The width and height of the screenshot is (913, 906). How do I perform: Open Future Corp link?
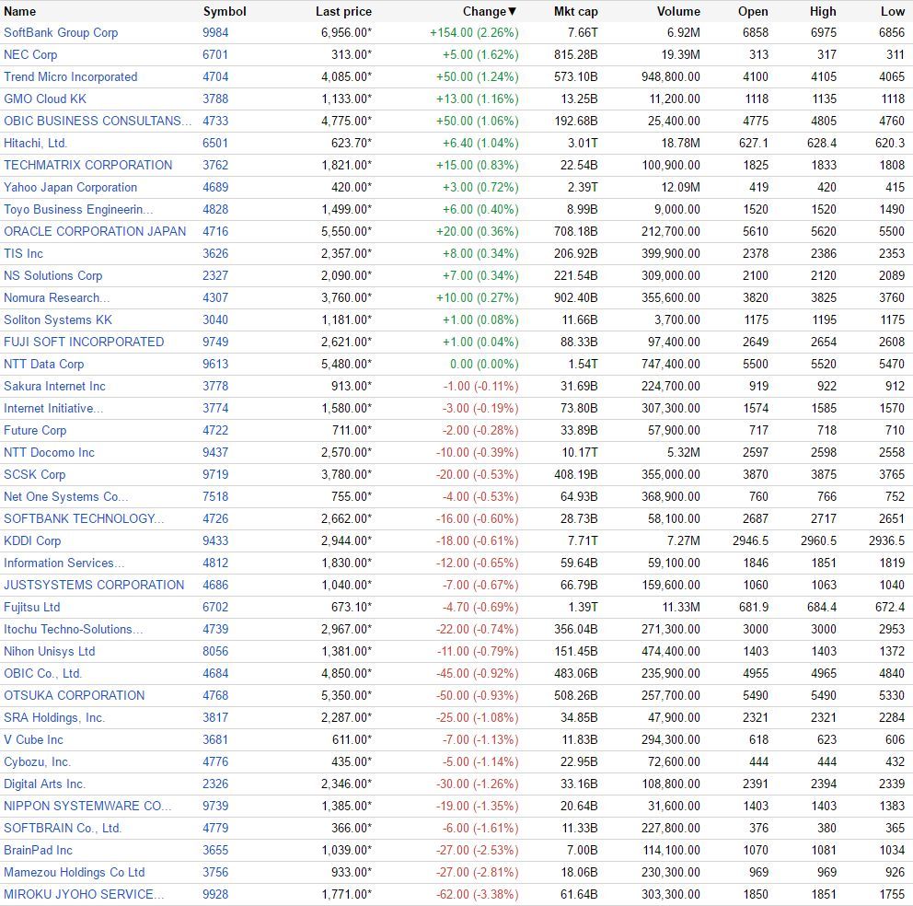35,431
